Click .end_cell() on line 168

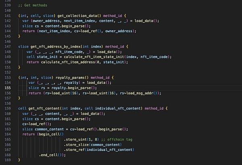tap(50, 155)
